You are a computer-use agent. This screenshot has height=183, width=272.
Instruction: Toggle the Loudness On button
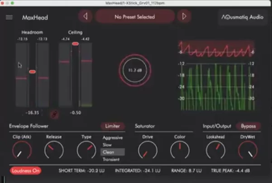point(25,171)
